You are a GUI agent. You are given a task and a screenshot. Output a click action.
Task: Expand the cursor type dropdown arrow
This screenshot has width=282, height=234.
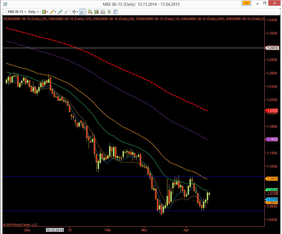77,12
